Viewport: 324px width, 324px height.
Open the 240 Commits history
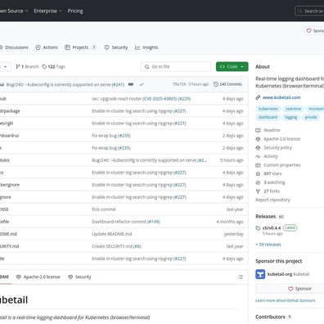click(227, 84)
